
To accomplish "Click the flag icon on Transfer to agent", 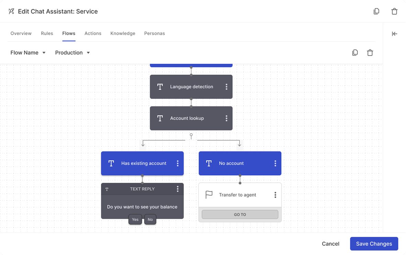I will 209,195.
